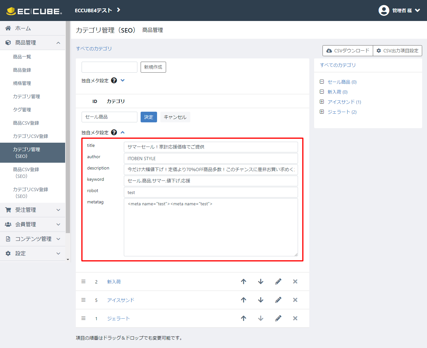This screenshot has width=427, height=348.
Task: Collapse the 商品管理 sidebar section
Action: pyautogui.click(x=33, y=43)
